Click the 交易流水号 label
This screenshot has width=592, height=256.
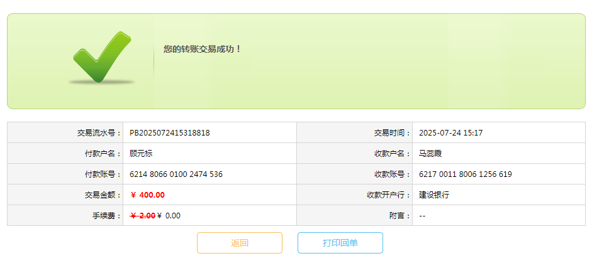98,133
